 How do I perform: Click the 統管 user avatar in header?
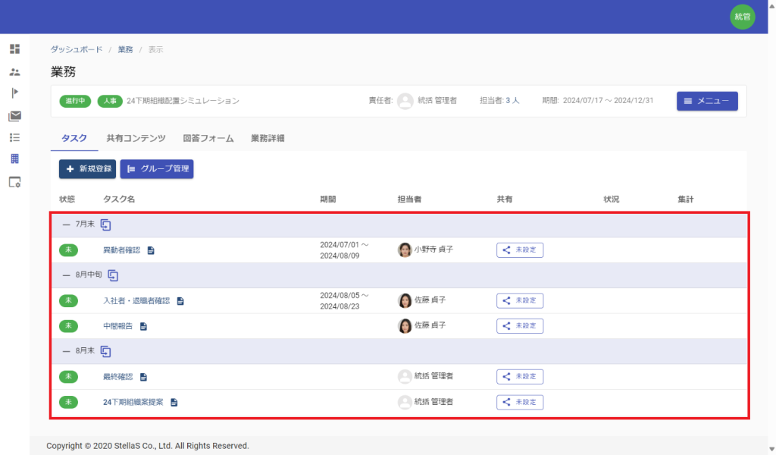(742, 17)
